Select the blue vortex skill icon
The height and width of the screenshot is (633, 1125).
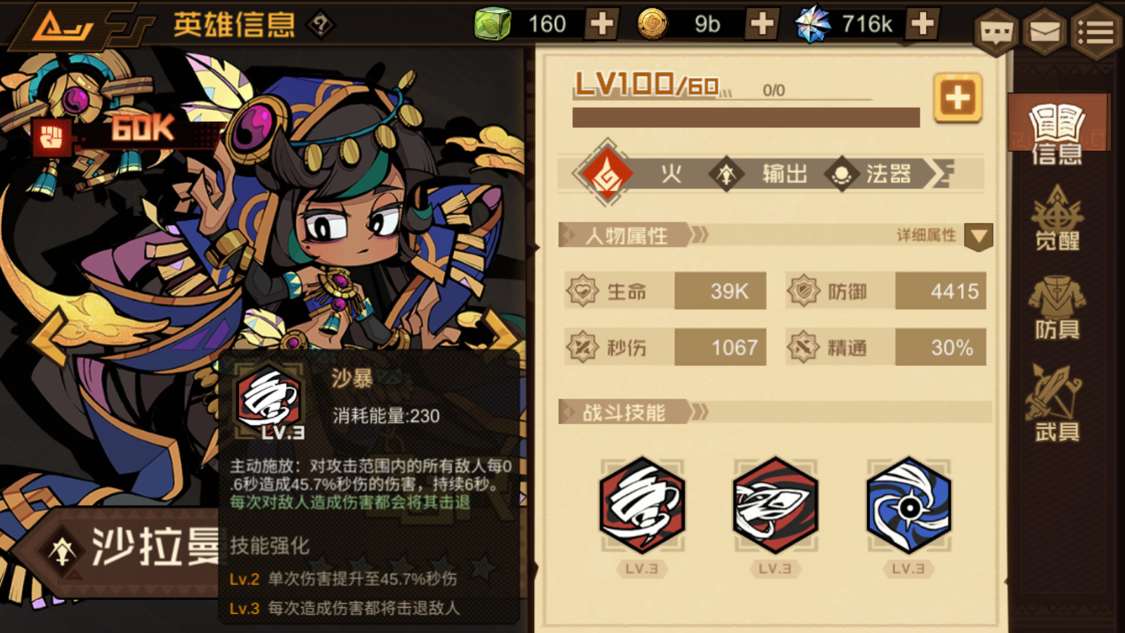(x=908, y=504)
